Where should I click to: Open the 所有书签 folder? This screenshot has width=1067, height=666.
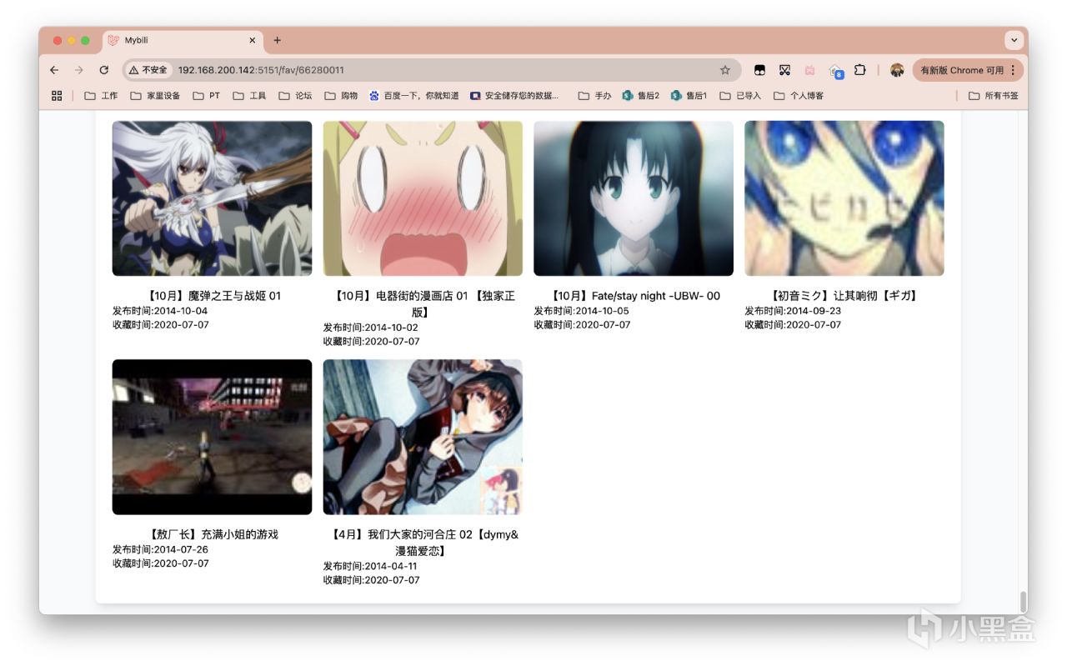(x=994, y=96)
